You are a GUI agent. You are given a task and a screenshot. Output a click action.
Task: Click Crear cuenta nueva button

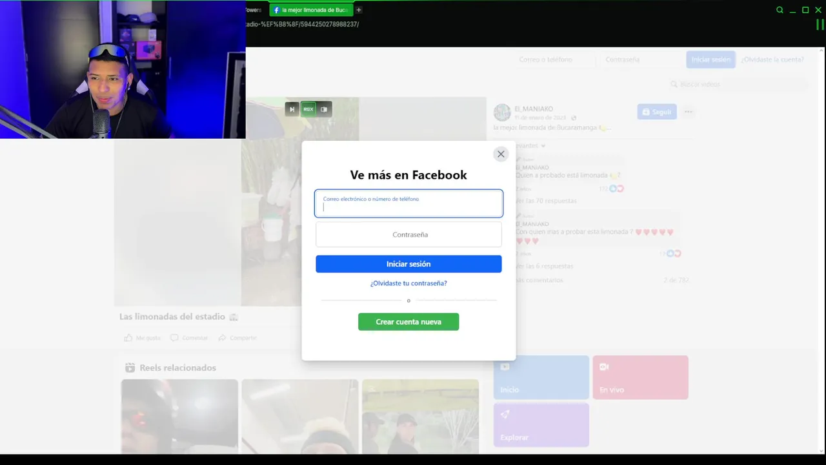click(408, 322)
